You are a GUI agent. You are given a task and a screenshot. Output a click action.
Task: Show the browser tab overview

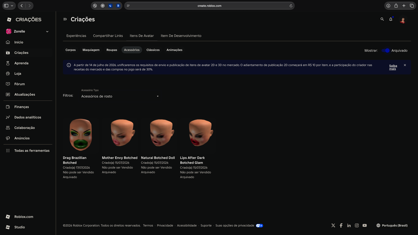[412, 6]
